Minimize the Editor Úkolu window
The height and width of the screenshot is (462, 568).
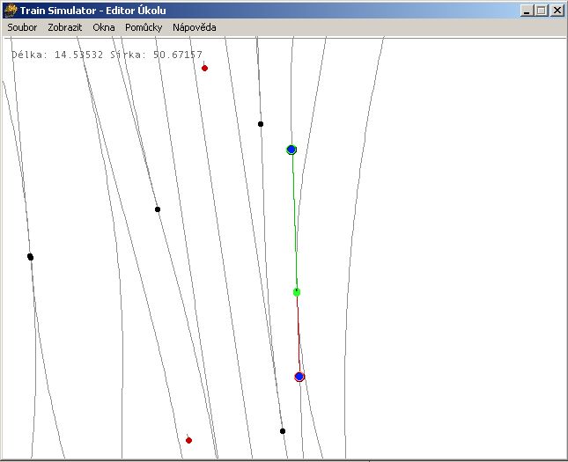pyautogui.click(x=527, y=10)
